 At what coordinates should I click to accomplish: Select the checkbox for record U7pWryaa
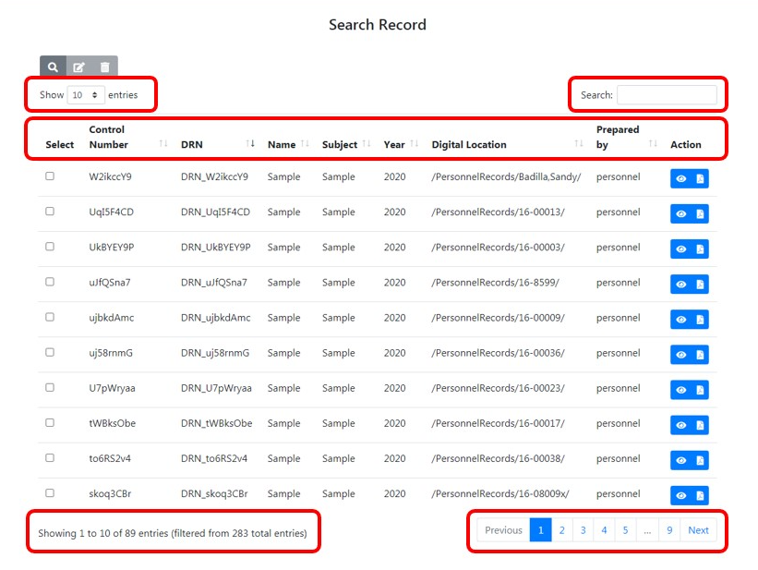(x=50, y=388)
